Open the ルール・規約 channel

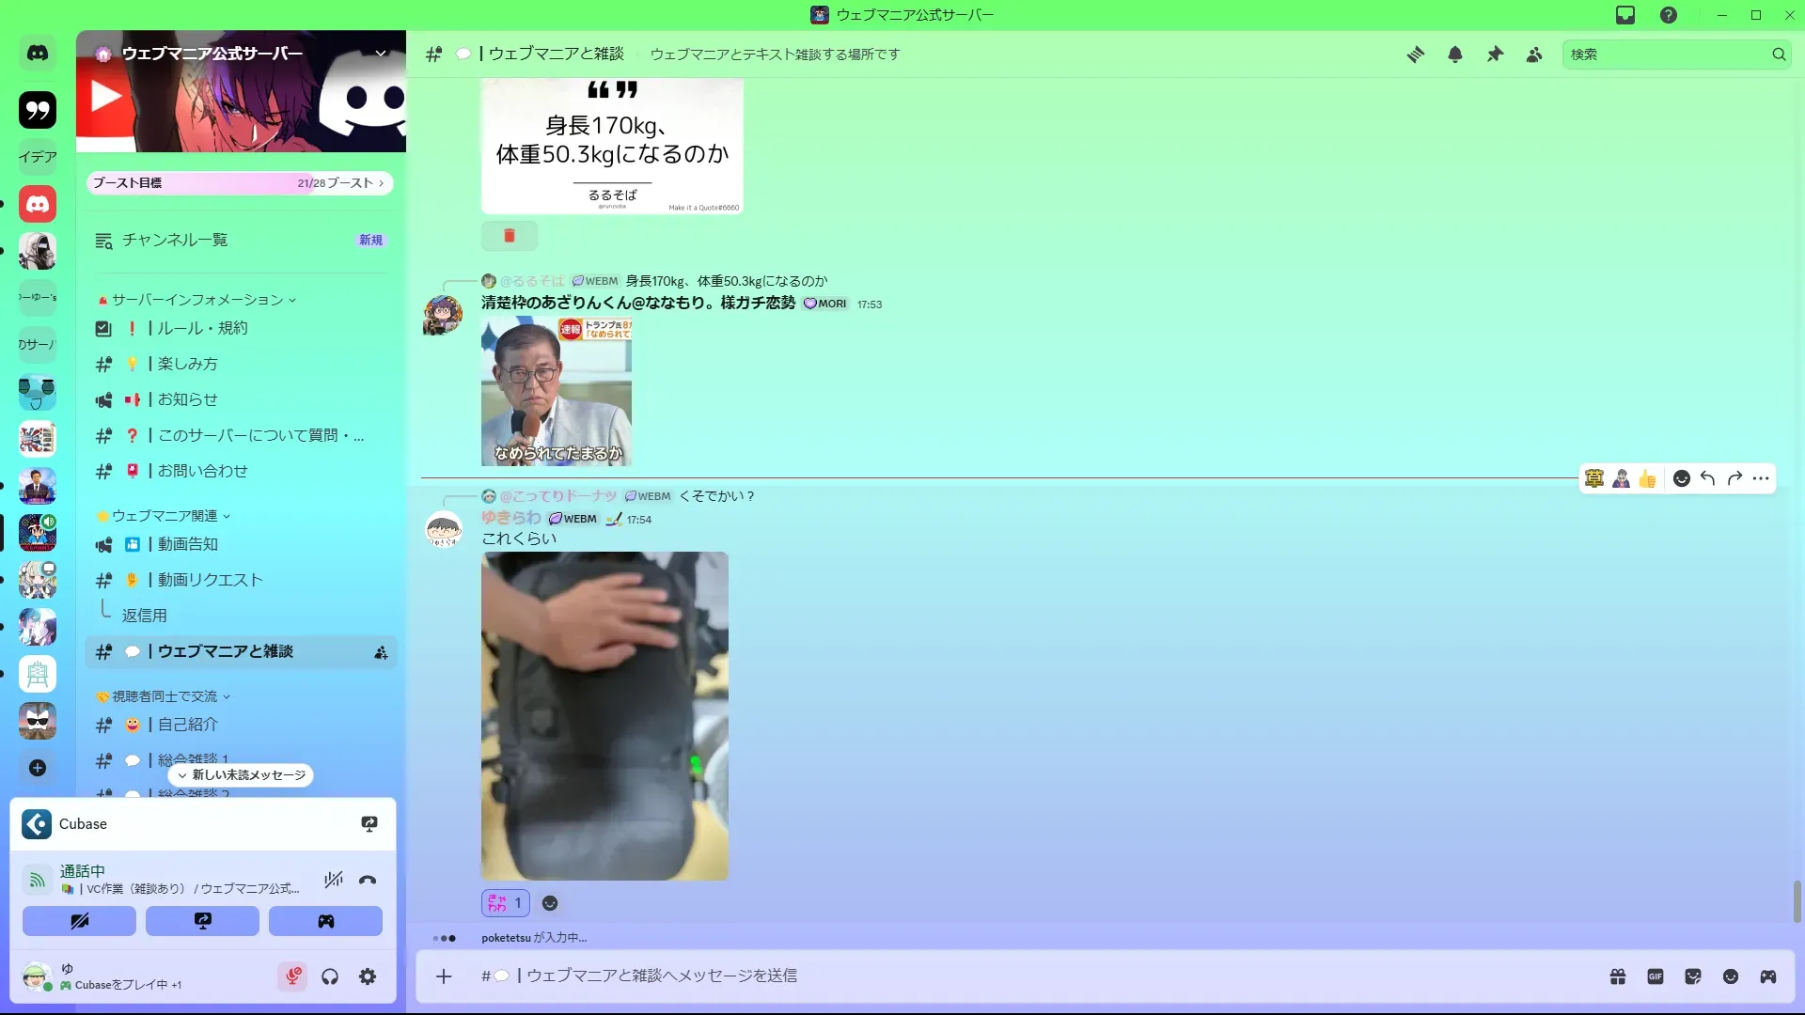click(202, 328)
